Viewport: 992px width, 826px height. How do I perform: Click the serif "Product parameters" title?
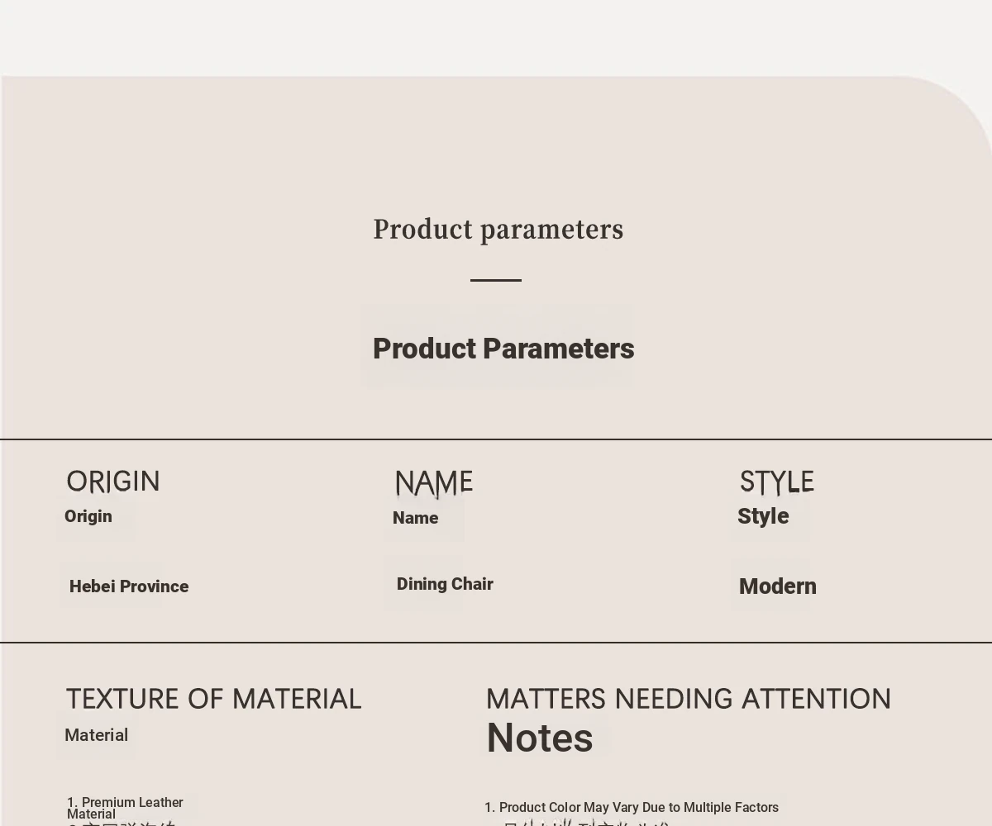tap(498, 230)
